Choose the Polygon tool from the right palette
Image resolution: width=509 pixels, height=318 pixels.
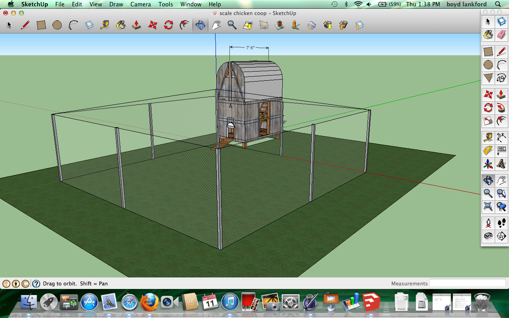click(488, 78)
